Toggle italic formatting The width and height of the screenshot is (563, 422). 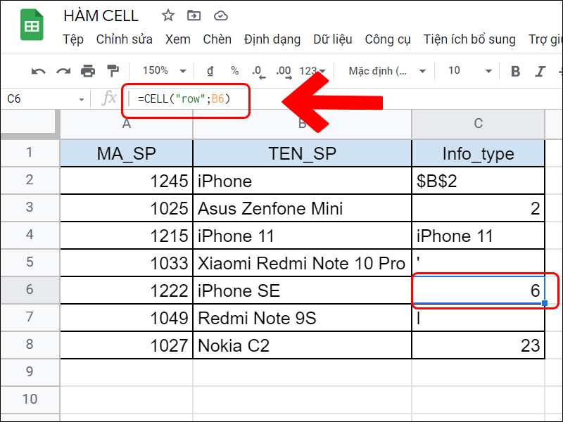pyautogui.click(x=538, y=70)
